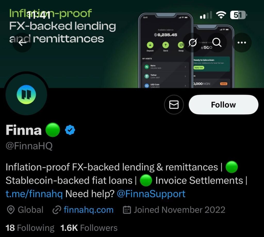Tap the green circle next to Finna name
This screenshot has width=264, height=237.
click(53, 130)
